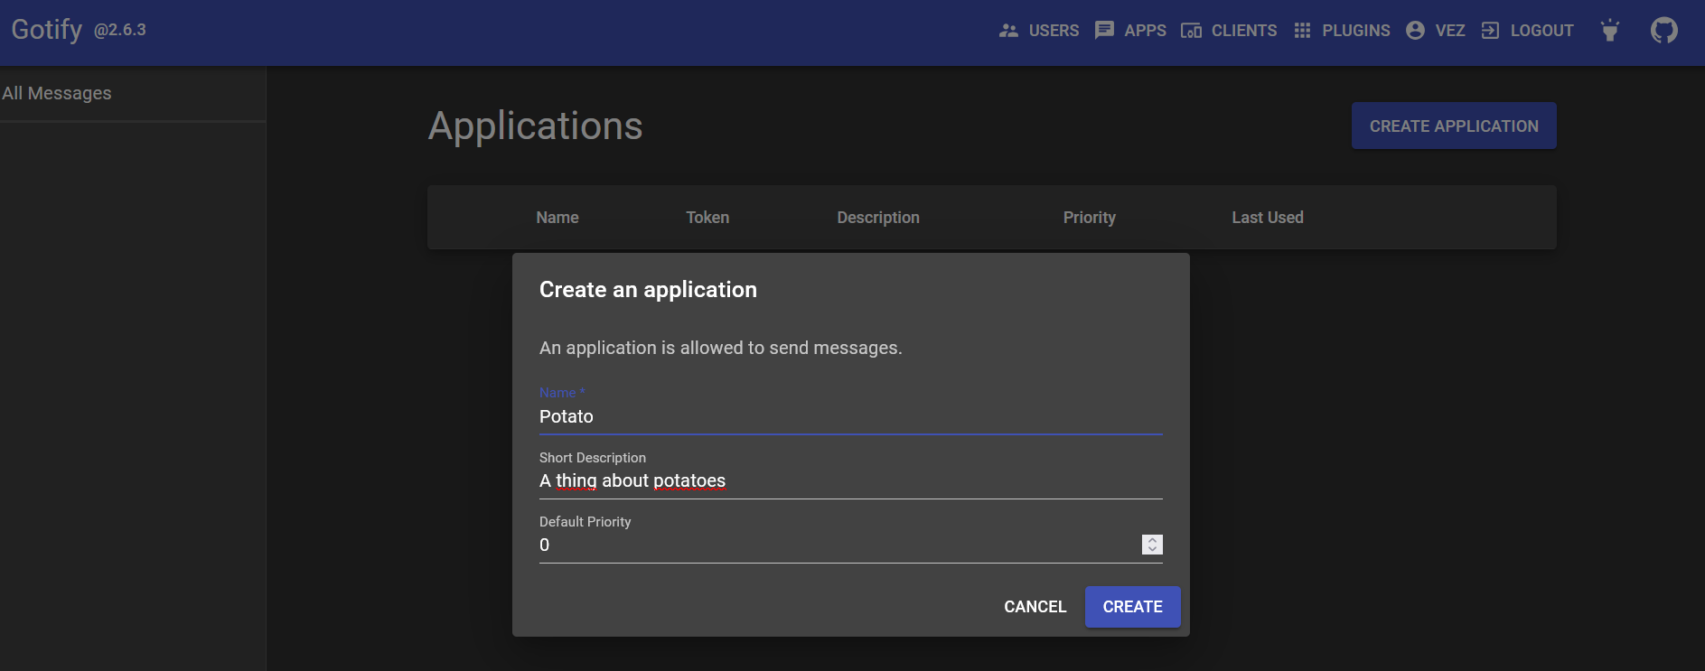Select All Messages in the sidebar

57,93
